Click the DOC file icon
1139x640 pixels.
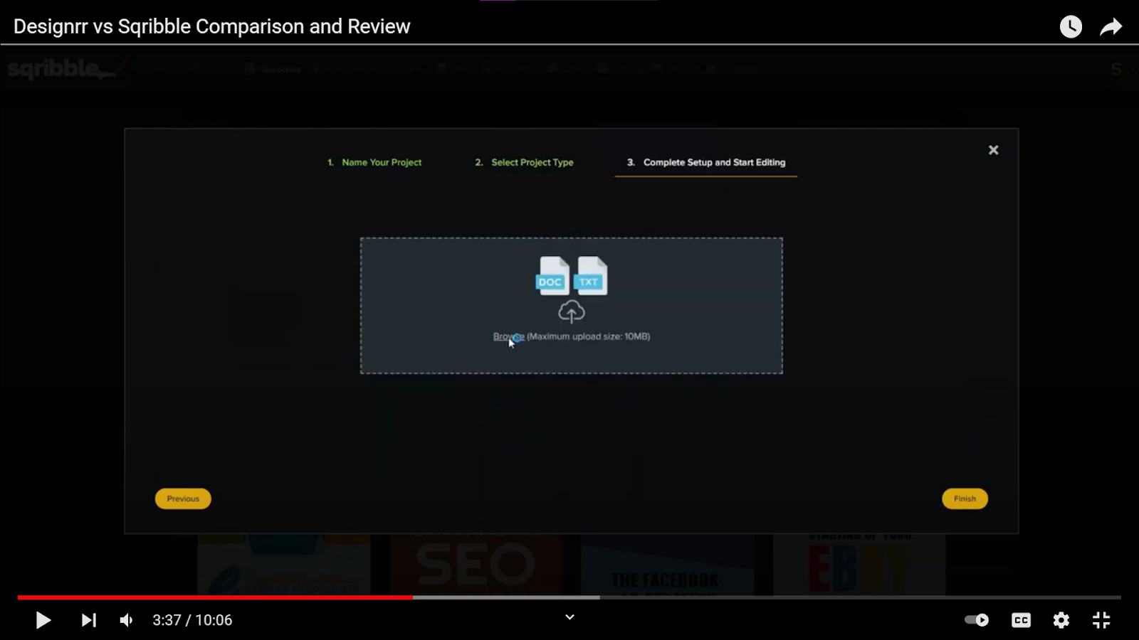(552, 276)
